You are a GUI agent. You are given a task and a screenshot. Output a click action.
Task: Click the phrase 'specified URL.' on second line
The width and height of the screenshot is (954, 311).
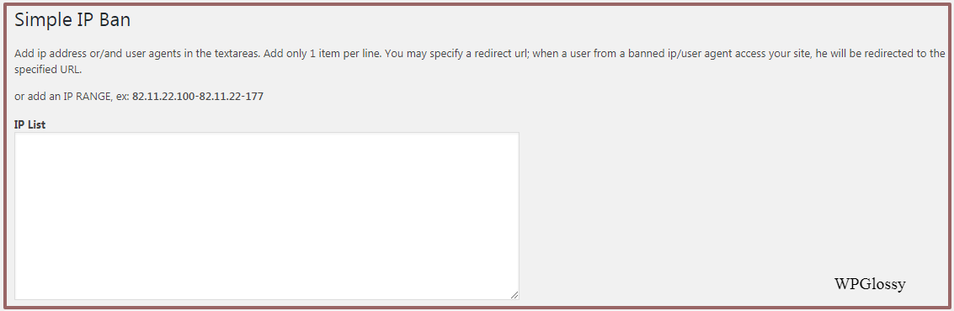tap(48, 69)
